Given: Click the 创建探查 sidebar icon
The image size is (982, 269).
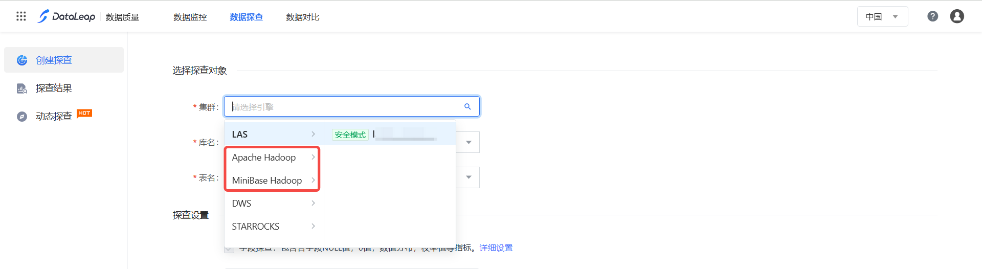Looking at the screenshot, I should click(22, 60).
